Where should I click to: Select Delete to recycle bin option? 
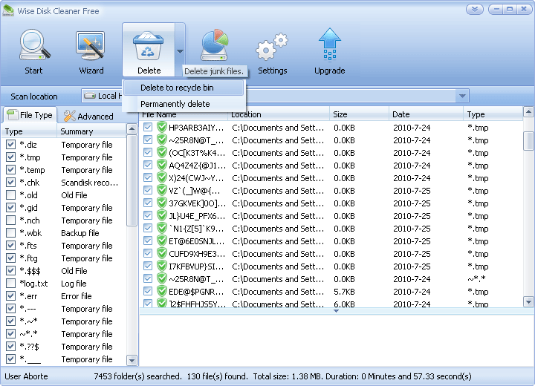[177, 88]
